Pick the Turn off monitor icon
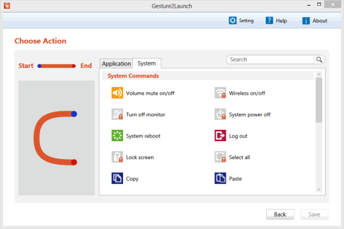Image resolution: width=344 pixels, height=229 pixels. 117,114
